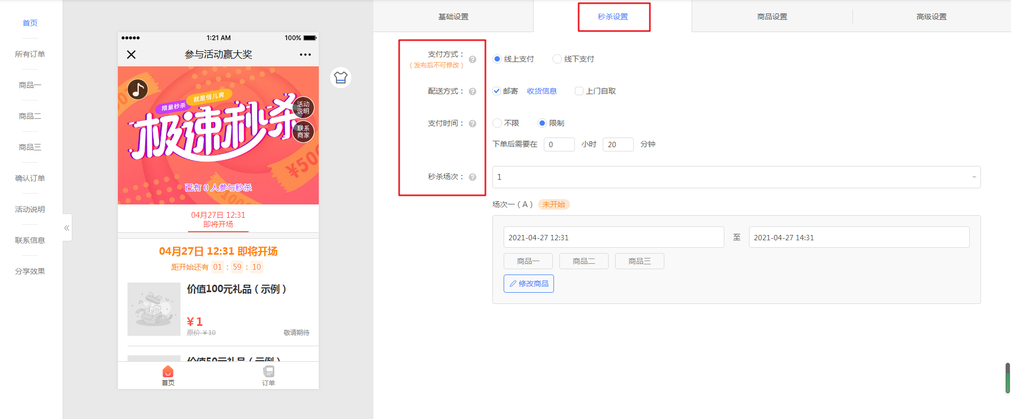Select the 限制 payment time radio
The width and height of the screenshot is (1011, 419).
click(542, 123)
